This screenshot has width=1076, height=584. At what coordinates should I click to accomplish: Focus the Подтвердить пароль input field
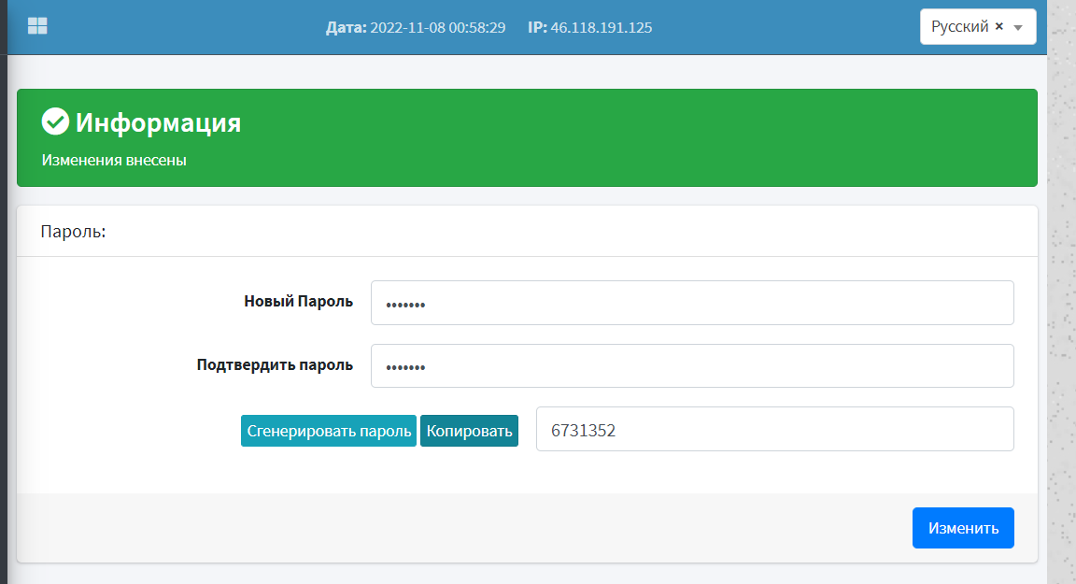pyautogui.click(x=691, y=365)
